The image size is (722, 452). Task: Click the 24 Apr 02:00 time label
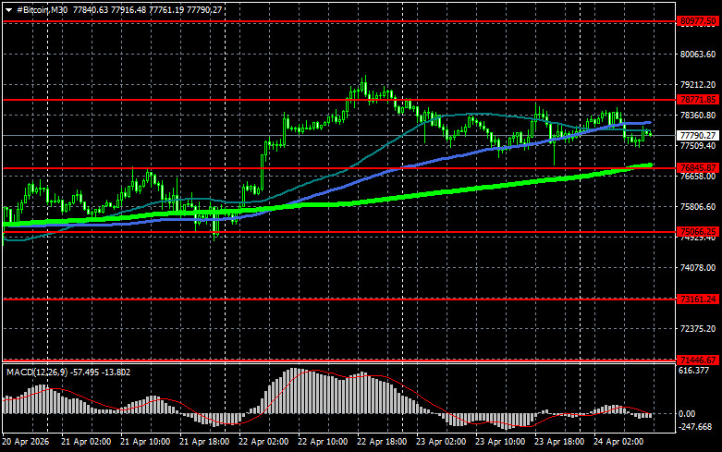coord(618,442)
